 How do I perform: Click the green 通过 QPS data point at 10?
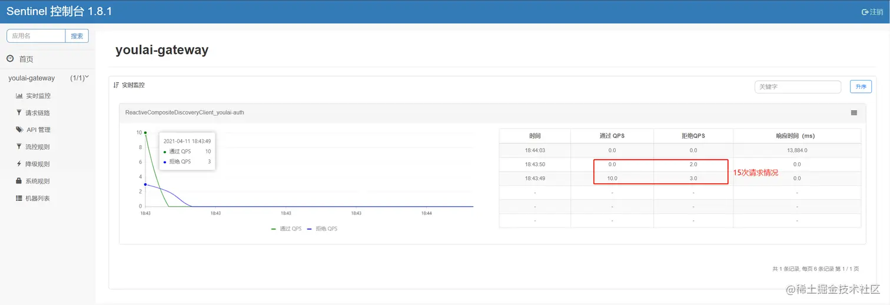[145, 133]
